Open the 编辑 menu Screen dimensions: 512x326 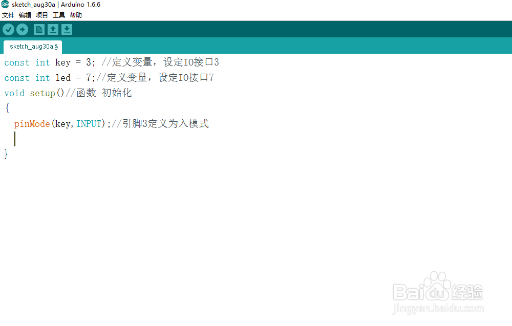point(25,15)
